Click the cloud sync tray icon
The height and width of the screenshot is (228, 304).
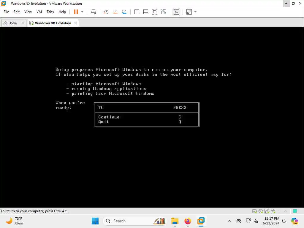click(239, 221)
